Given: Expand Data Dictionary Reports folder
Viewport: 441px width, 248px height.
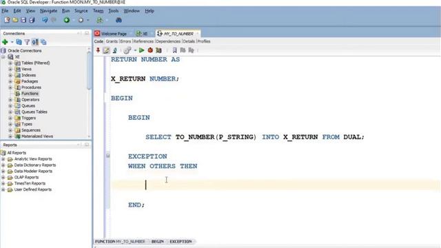Looking at the screenshot, I should coord(3,165).
